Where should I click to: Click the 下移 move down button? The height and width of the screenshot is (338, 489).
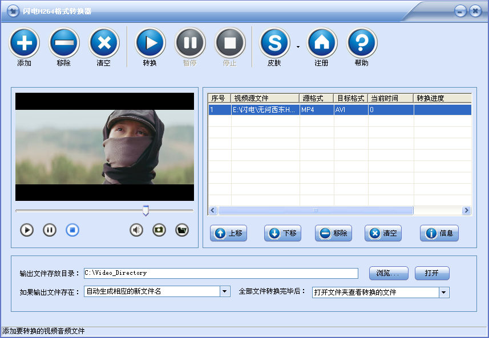pyautogui.click(x=282, y=233)
